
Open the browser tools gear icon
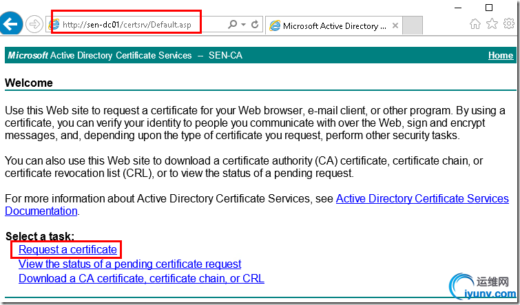(509, 24)
